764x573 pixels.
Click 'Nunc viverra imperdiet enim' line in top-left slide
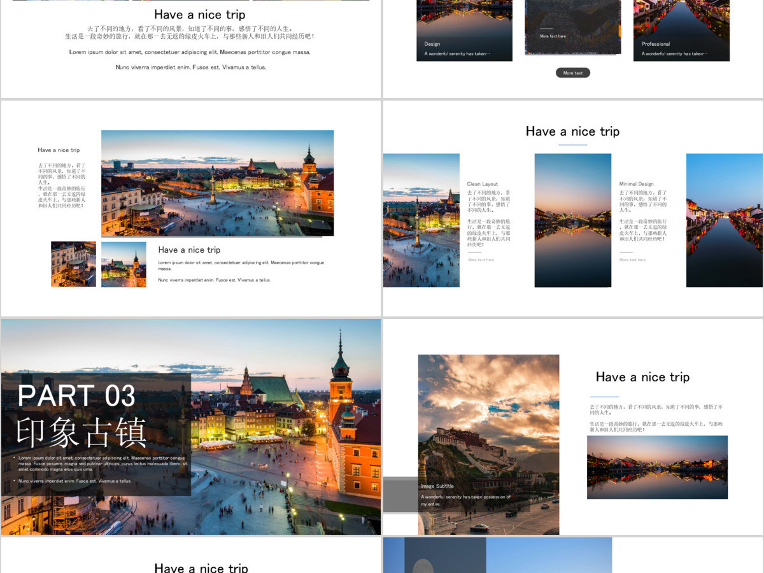[x=191, y=67]
